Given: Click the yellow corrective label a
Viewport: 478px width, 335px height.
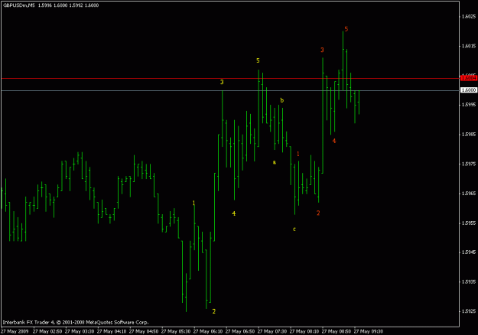Looking at the screenshot, I should 274,162.
